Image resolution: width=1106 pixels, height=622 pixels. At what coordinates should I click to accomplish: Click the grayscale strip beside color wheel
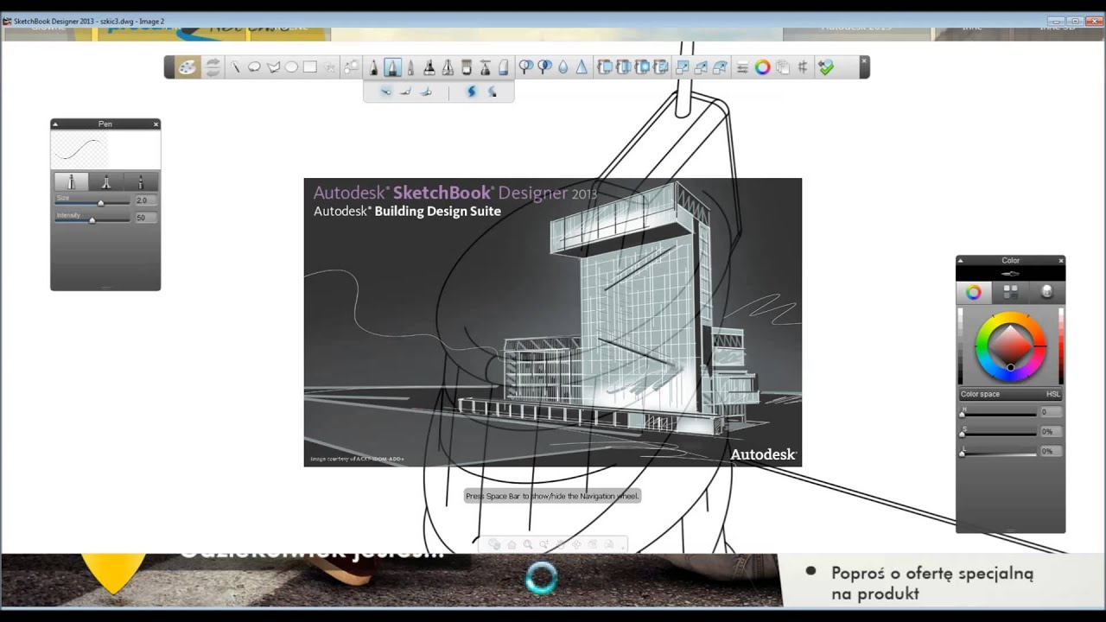960,346
